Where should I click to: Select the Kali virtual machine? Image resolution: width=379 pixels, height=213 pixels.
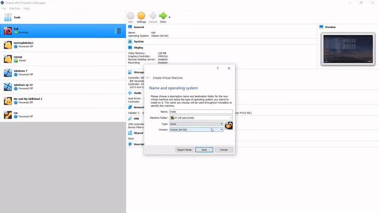63,31
